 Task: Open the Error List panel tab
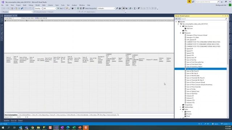(x=13, y=120)
